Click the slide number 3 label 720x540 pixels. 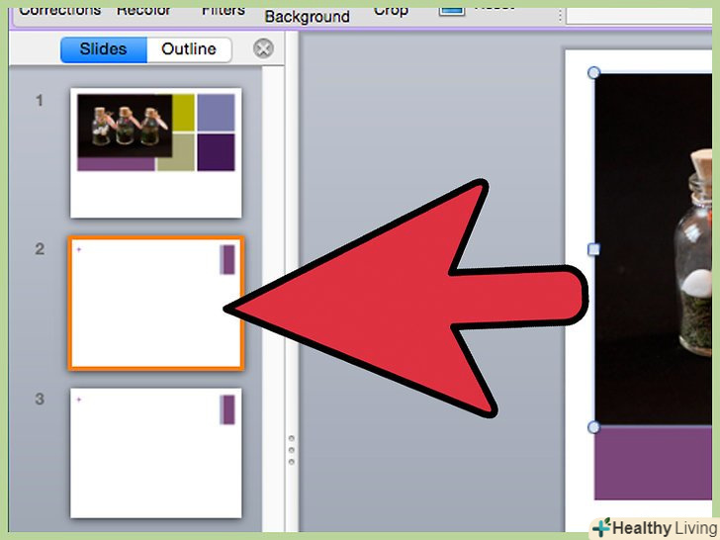[x=40, y=399]
